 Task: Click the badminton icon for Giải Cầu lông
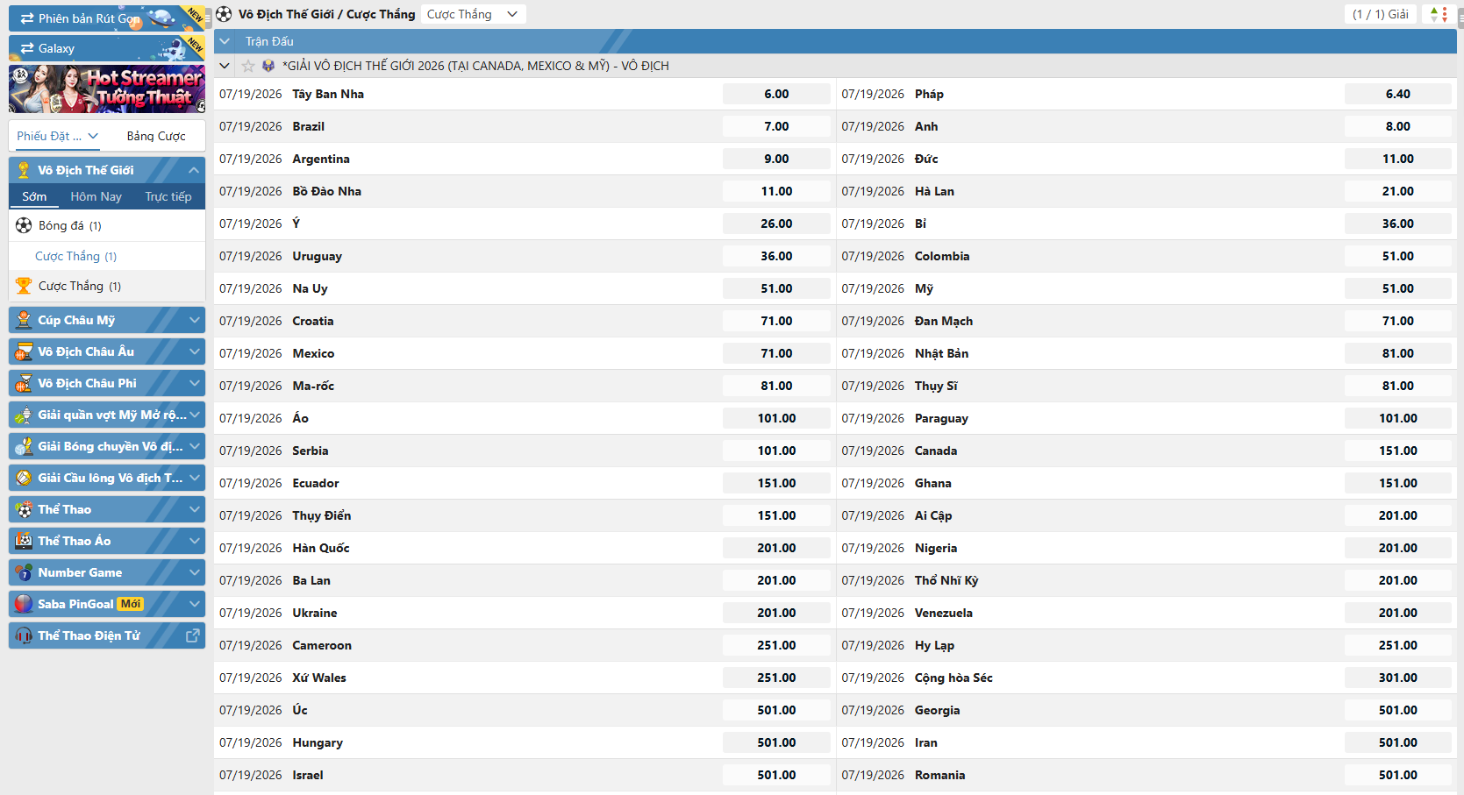click(x=24, y=478)
